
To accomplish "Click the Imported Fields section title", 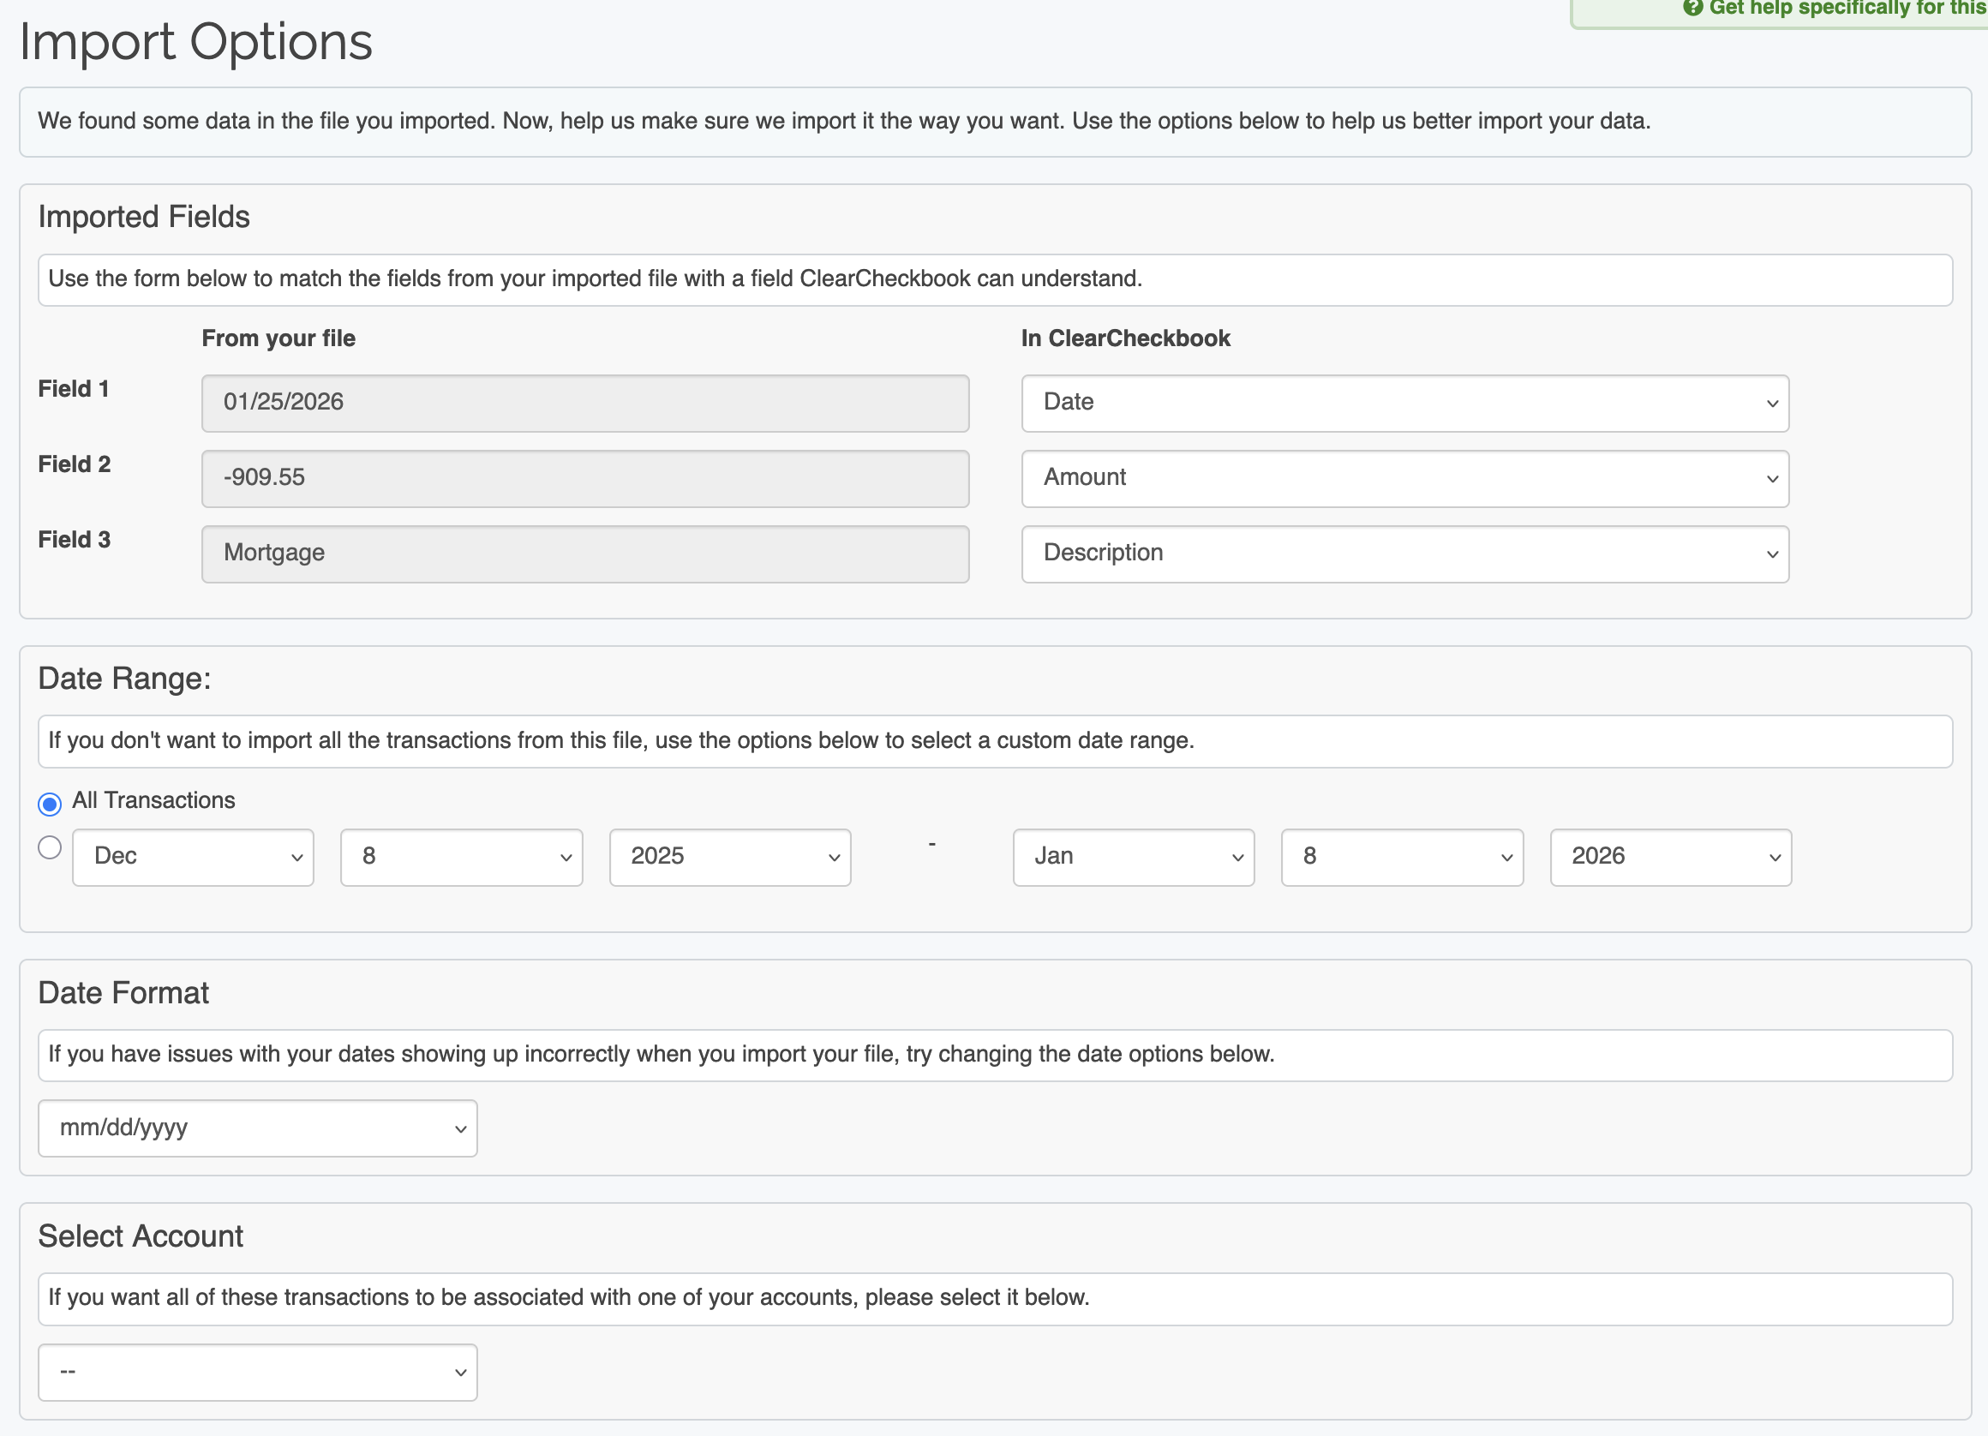I will (x=144, y=217).
